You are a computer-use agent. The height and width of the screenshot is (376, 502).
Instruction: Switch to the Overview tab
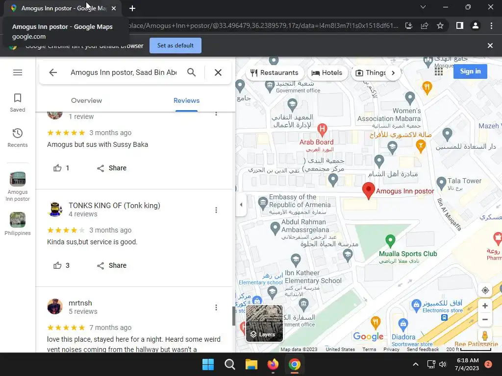[86, 100]
